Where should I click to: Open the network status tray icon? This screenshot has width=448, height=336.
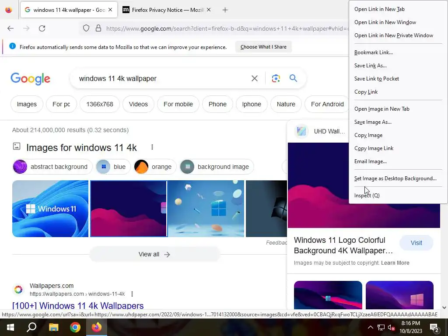(x=381, y=327)
